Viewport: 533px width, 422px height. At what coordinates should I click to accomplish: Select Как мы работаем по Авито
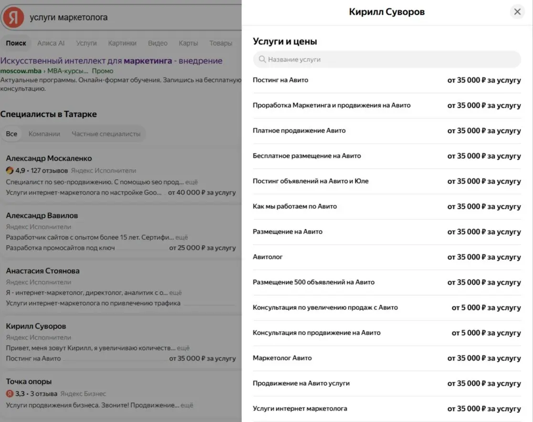387,206
